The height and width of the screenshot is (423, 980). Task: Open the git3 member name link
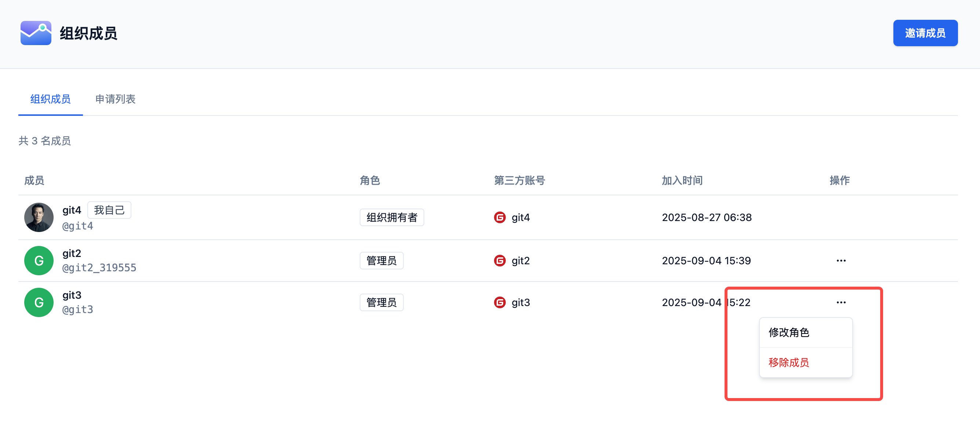pyautogui.click(x=72, y=295)
